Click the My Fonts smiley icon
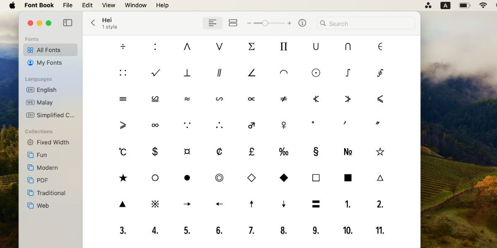Screen dimensions: 497x248 tap(30, 62)
